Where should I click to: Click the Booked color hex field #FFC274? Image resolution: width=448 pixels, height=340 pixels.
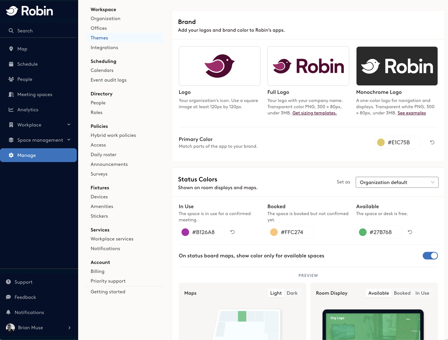(291, 232)
